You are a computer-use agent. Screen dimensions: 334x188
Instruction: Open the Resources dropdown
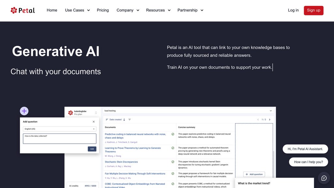coord(158,10)
